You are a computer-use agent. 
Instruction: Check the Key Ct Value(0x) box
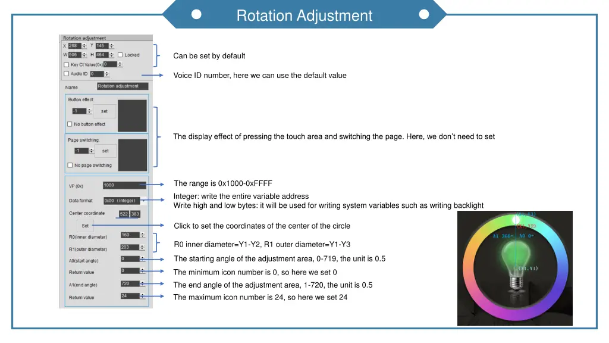click(x=67, y=65)
